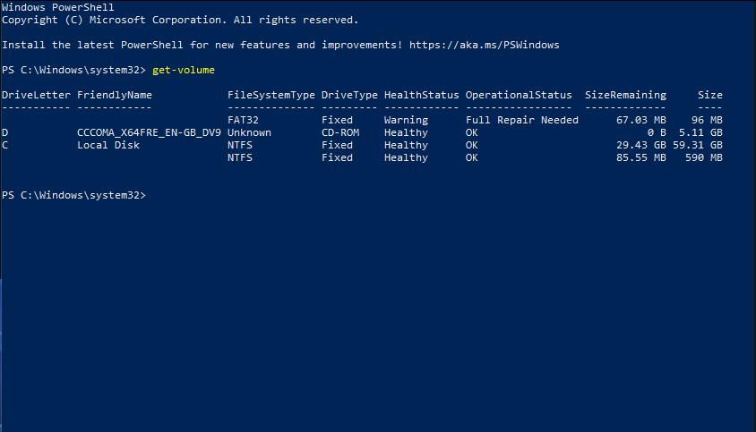Select the 29.43 GB remaining value
This screenshot has height=432, width=756.
[641, 145]
